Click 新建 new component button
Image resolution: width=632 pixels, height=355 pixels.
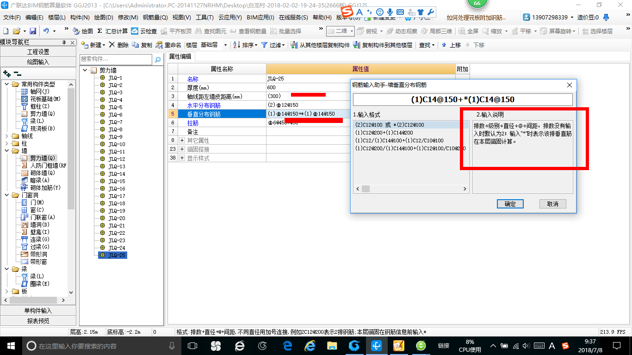93,45
